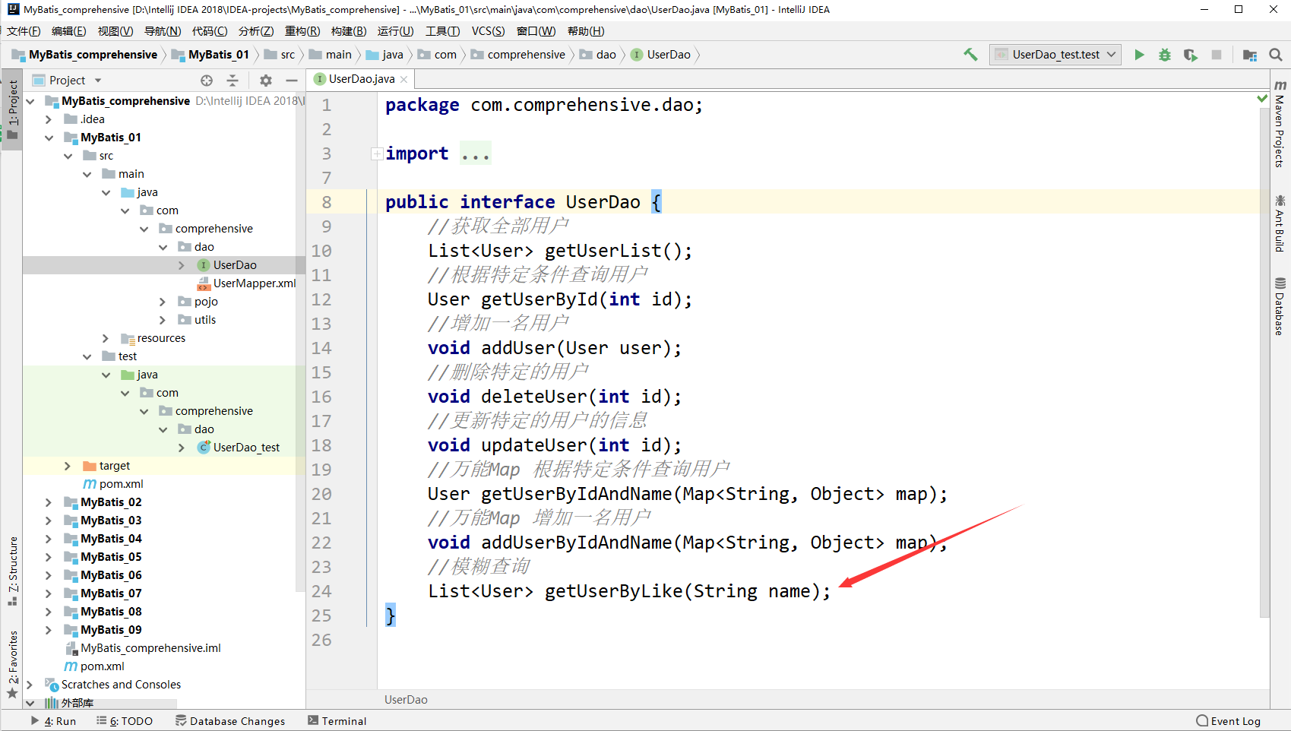1291x731 pixels.
Task: Open the Maven Projects side panel
Action: [x=1280, y=123]
